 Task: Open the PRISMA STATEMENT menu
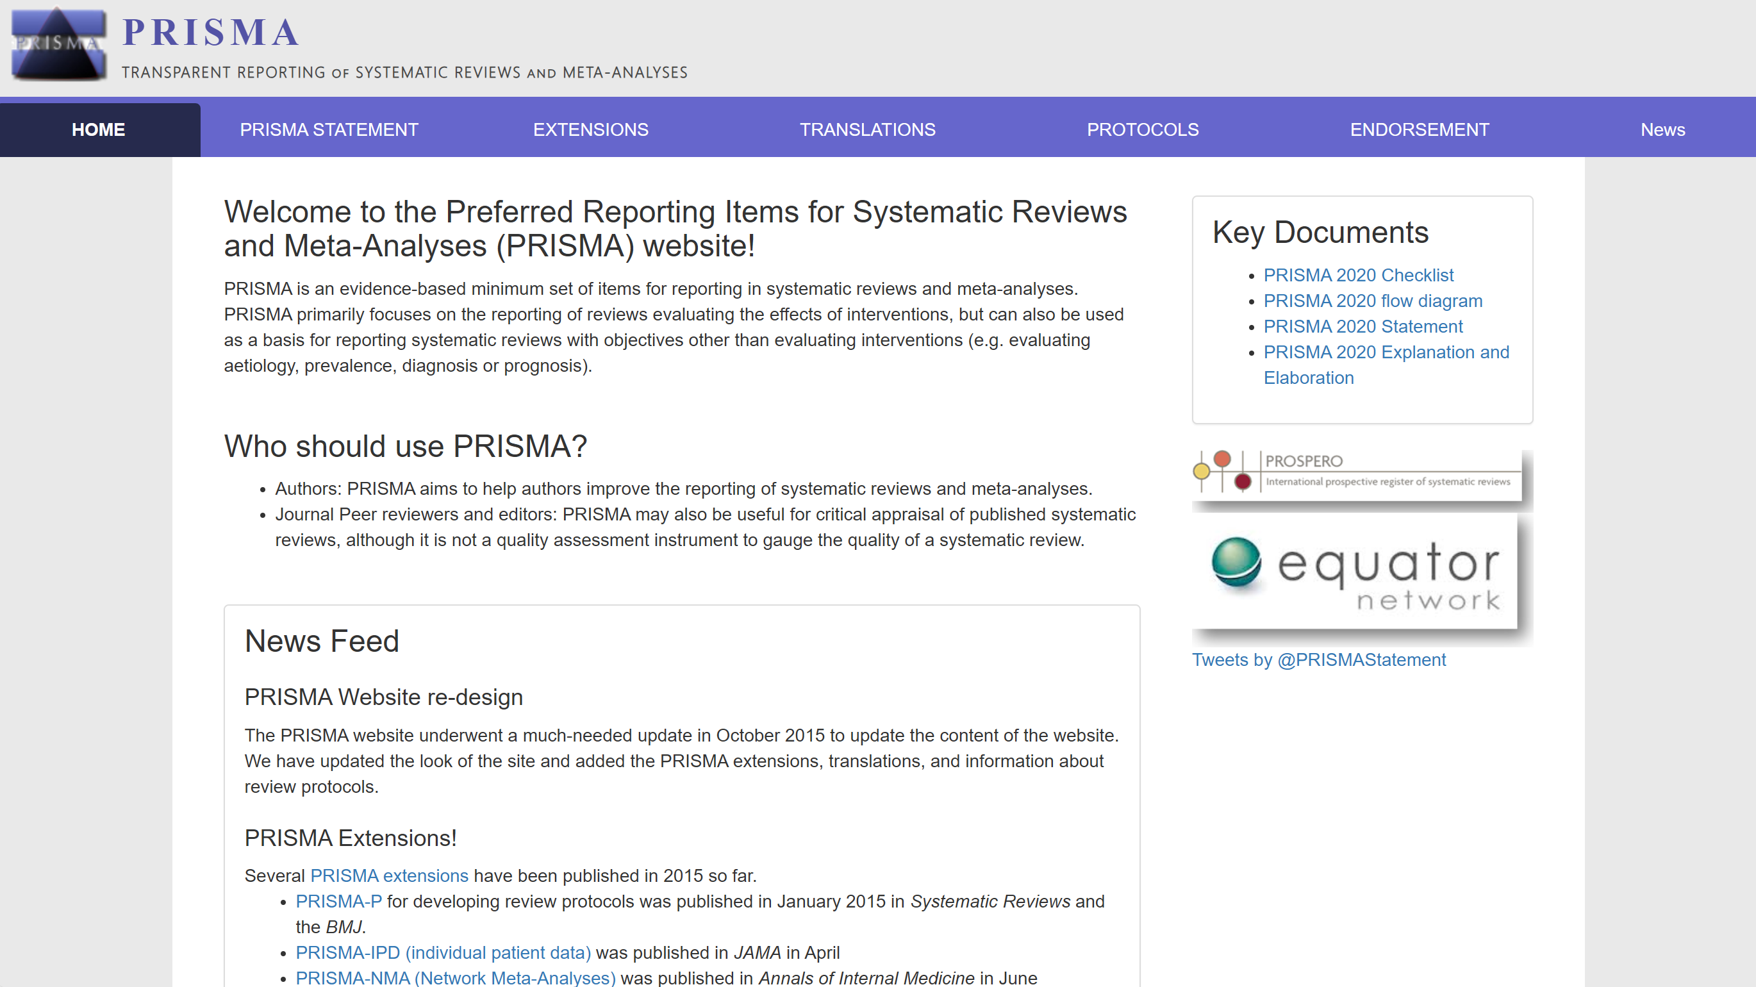click(x=329, y=129)
